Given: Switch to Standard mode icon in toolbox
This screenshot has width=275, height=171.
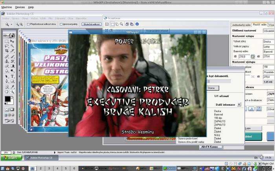Looking at the screenshot, I should [x=7, y=109].
